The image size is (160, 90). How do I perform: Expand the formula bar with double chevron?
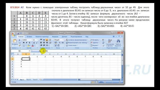click(x=122, y=51)
